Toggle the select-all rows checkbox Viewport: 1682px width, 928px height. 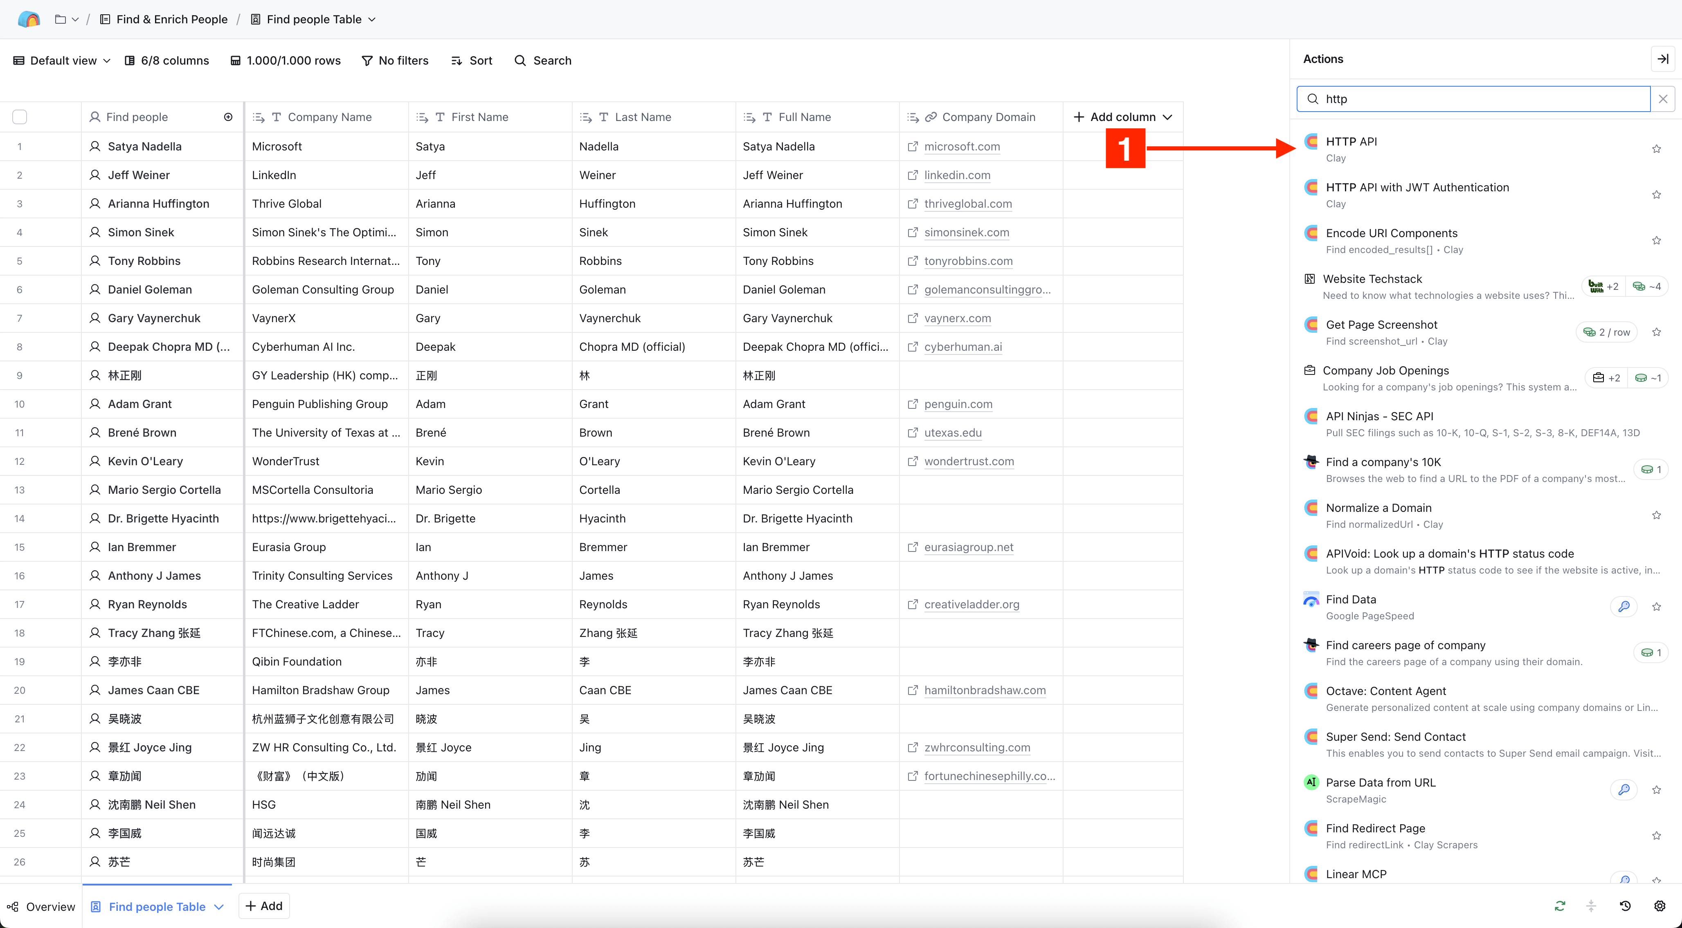click(20, 117)
